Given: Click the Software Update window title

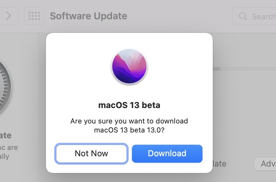Looking at the screenshot, I should 88,16.
